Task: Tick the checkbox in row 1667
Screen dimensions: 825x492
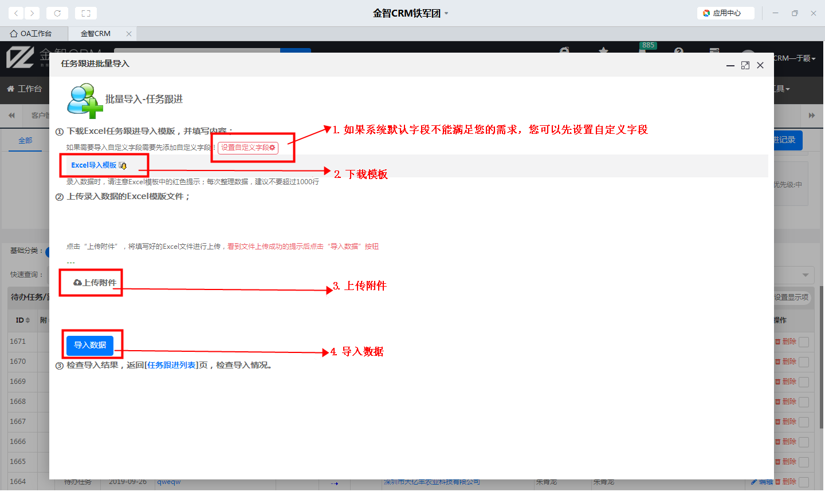Action: tap(804, 422)
